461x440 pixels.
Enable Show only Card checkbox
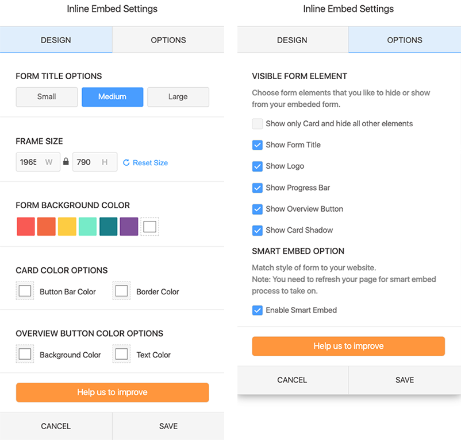tap(258, 123)
